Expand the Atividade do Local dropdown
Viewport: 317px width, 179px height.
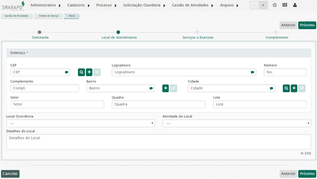[x=237, y=123]
